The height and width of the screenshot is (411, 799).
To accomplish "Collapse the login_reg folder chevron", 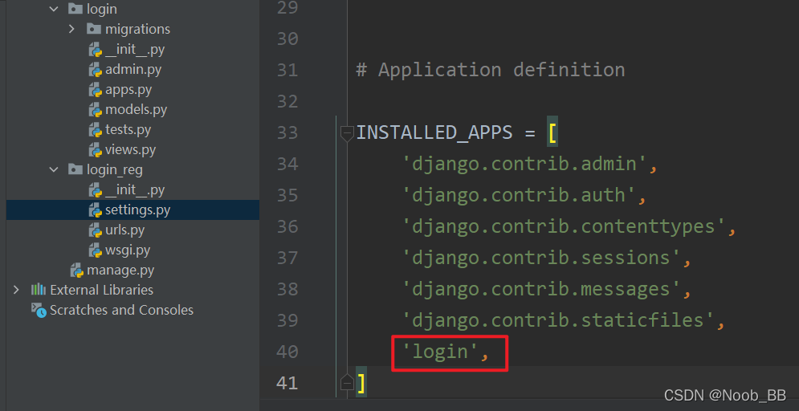I will (x=54, y=169).
